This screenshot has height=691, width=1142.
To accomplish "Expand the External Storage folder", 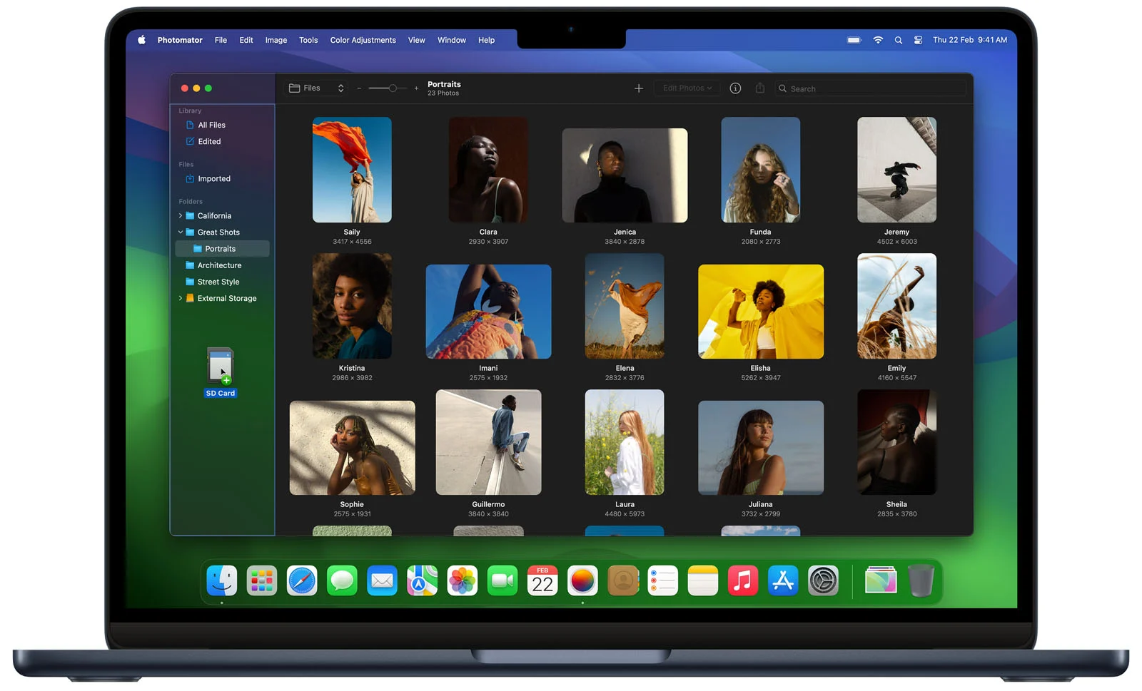I will click(181, 299).
